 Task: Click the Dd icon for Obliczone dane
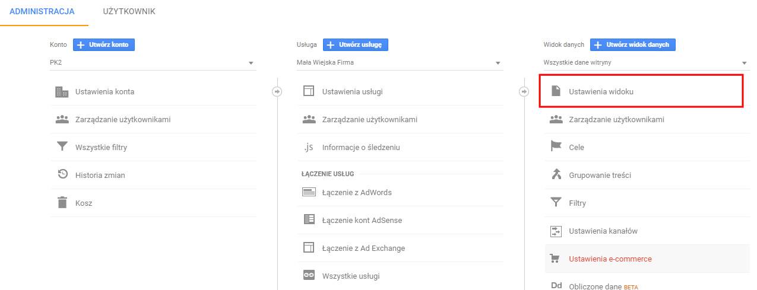(556, 286)
